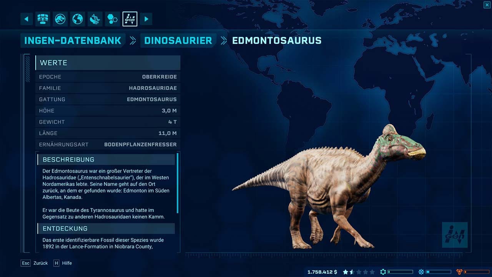This screenshot has height=277, width=492.
Task: Select the Jurassic World T-rex logo tab
Action: pos(60,19)
